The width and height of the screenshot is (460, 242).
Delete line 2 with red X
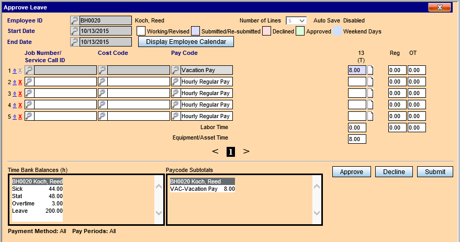point(20,82)
